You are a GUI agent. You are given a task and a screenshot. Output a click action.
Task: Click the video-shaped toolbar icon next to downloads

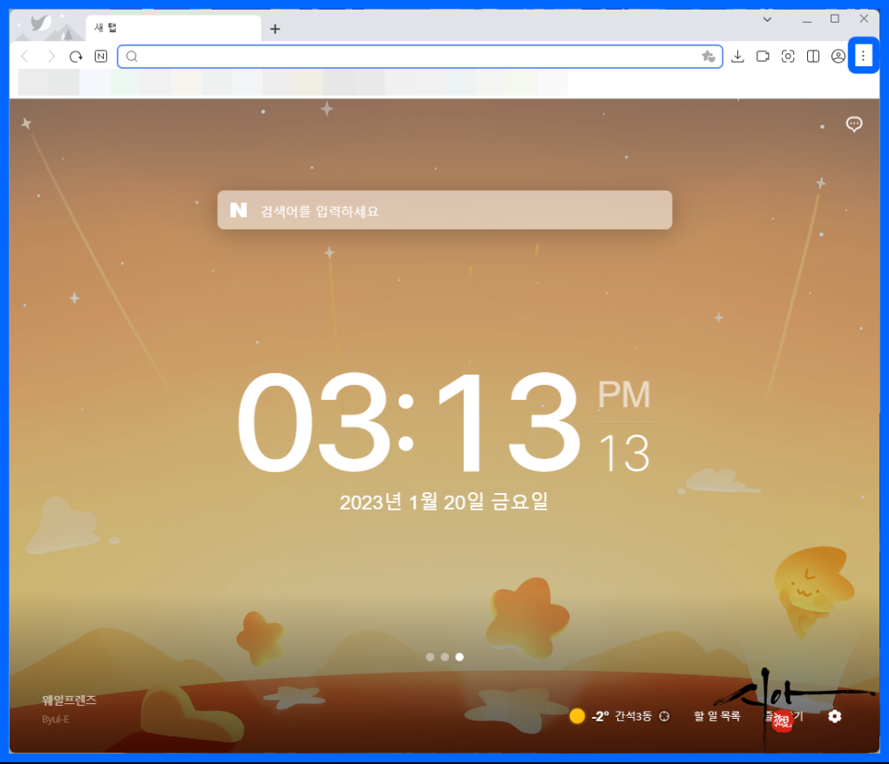tap(763, 56)
